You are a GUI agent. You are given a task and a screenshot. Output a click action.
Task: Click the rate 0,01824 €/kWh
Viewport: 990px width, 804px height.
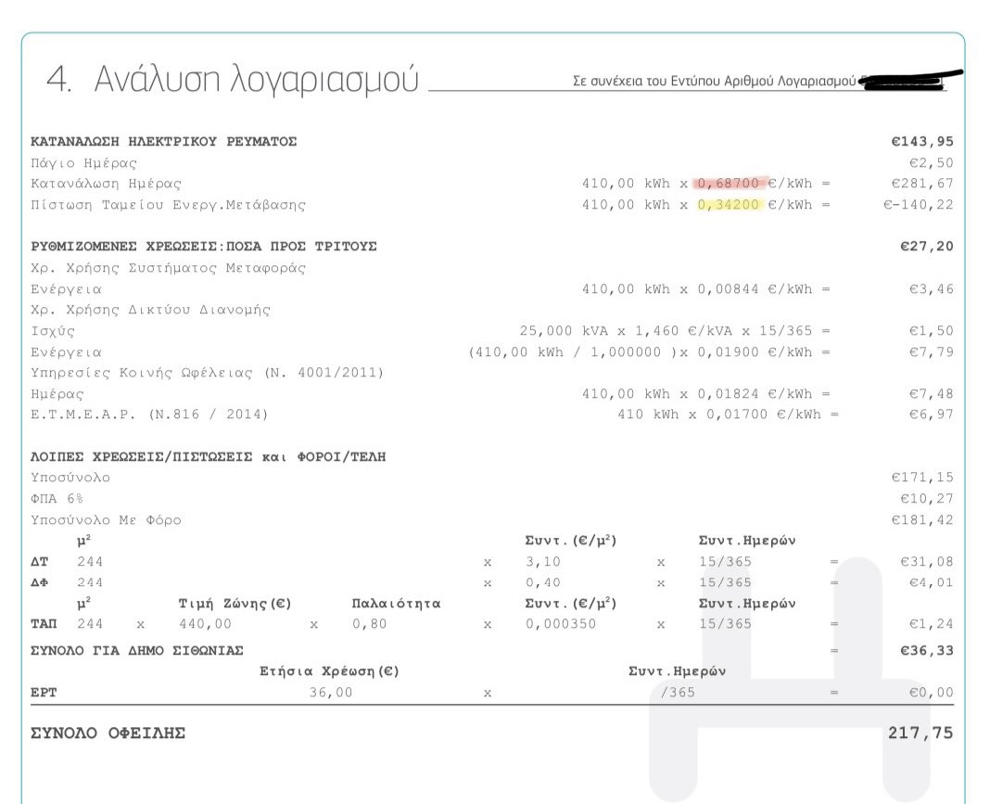tap(755, 393)
